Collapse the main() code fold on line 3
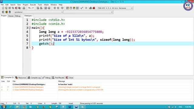The height and width of the screenshot is (109, 194). coord(30,28)
